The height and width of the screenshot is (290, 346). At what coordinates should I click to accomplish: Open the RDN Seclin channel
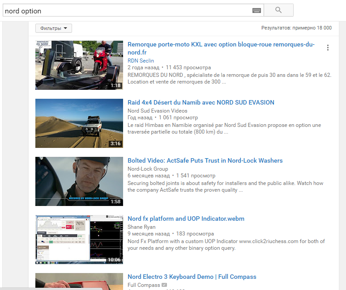coord(141,61)
